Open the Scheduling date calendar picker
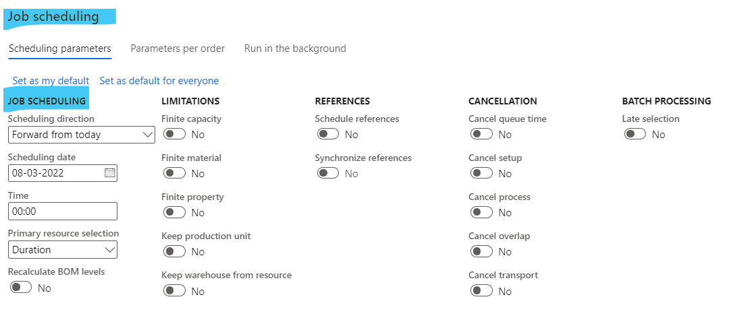Screen dimensions: 729x322 109,173
